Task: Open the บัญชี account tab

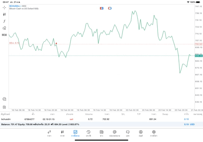Action: tap(141, 133)
